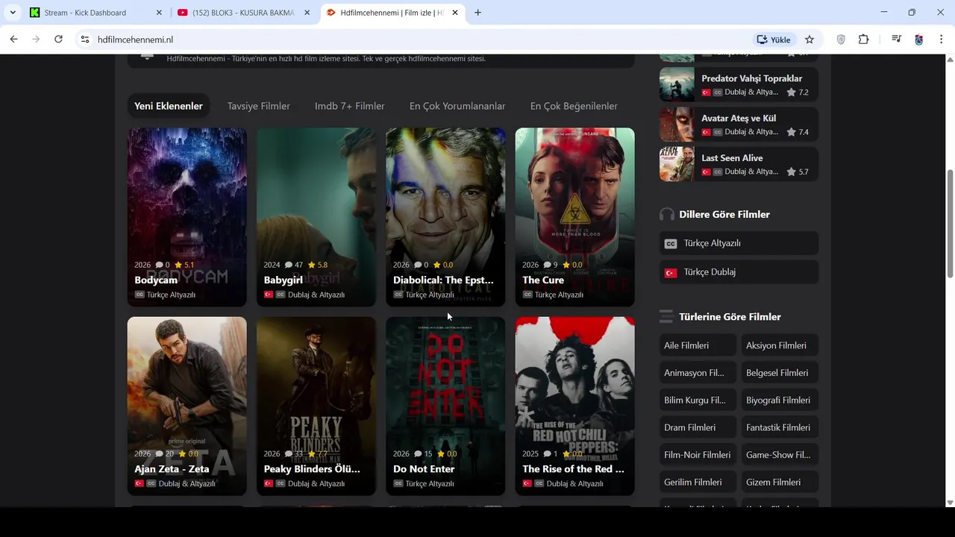Open Game-Show Filmleri genre
Viewport: 955px width, 537px height.
778,455
